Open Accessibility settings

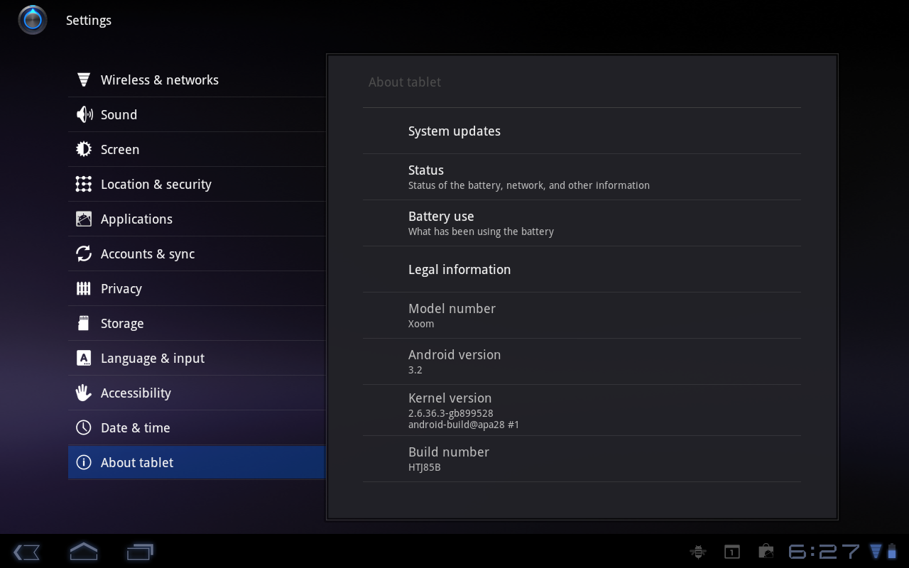tap(197, 393)
